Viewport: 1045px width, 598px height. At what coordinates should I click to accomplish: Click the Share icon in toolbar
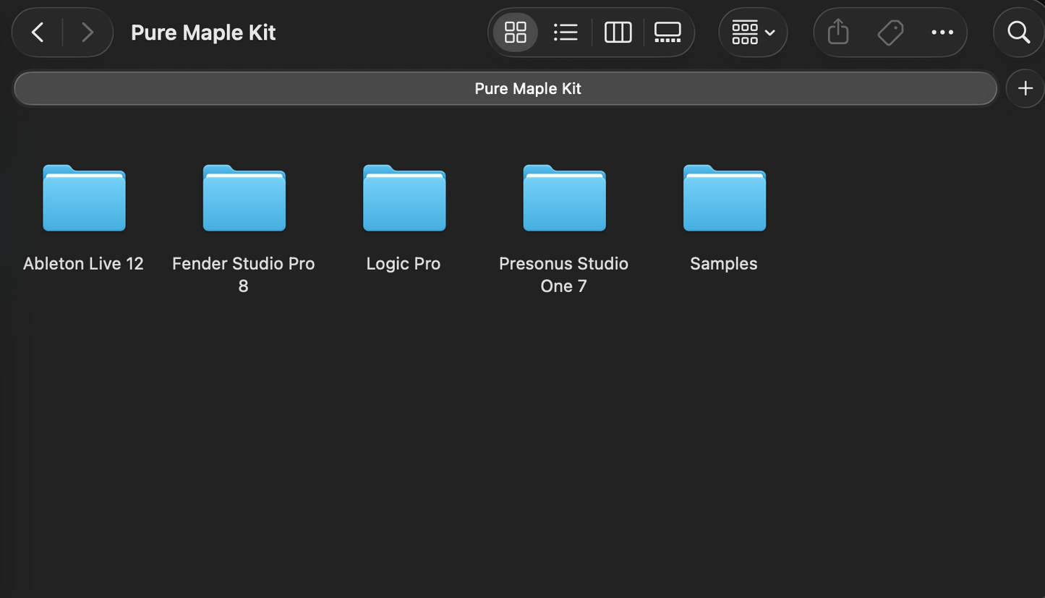(838, 33)
